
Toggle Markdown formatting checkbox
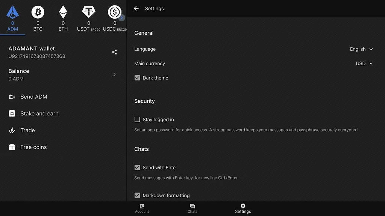137,195
